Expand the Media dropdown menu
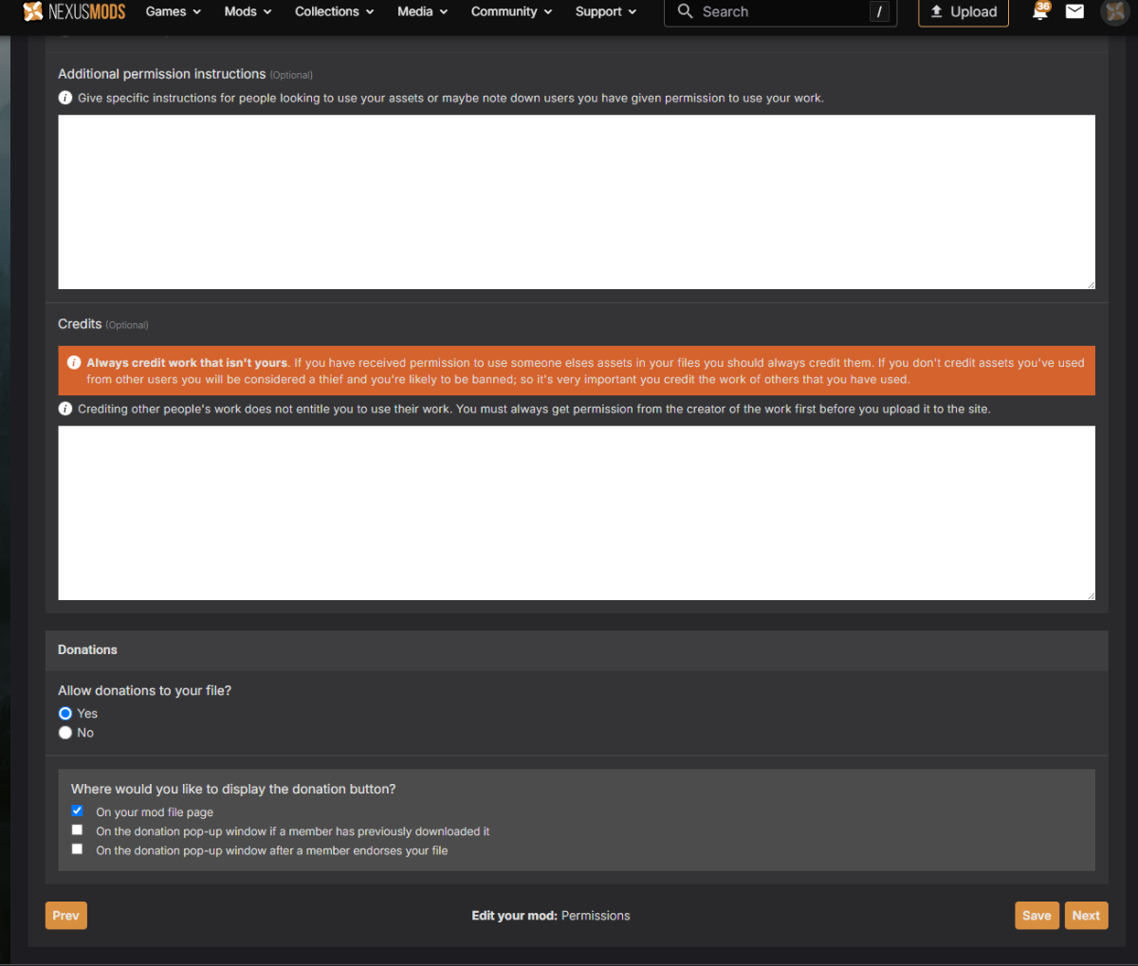This screenshot has height=966, width=1138. [x=422, y=11]
